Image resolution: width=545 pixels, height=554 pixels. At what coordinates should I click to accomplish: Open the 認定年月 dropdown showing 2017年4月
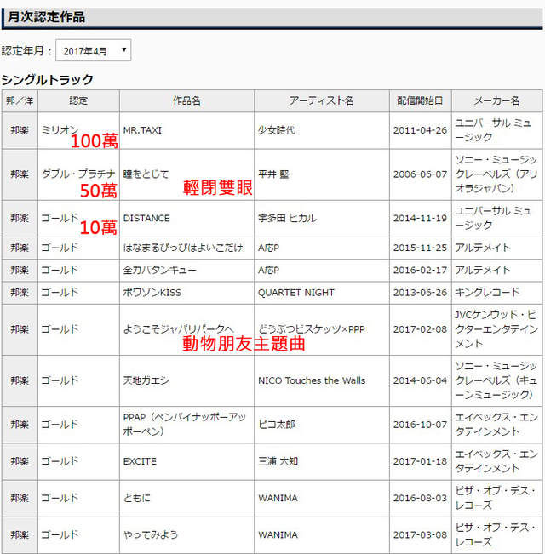point(94,50)
